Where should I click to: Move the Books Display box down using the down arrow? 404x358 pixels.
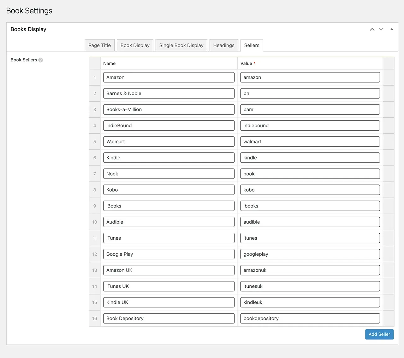pos(381,29)
